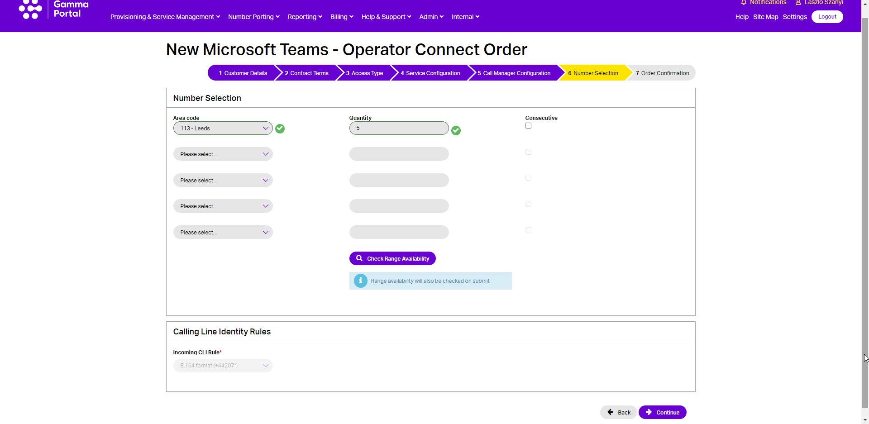Click the fifth row Quantity field
The image size is (869, 424).
(x=399, y=232)
